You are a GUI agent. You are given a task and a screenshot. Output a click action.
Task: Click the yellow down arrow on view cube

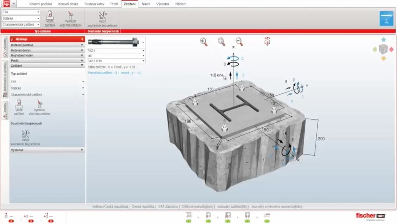click(x=383, y=58)
